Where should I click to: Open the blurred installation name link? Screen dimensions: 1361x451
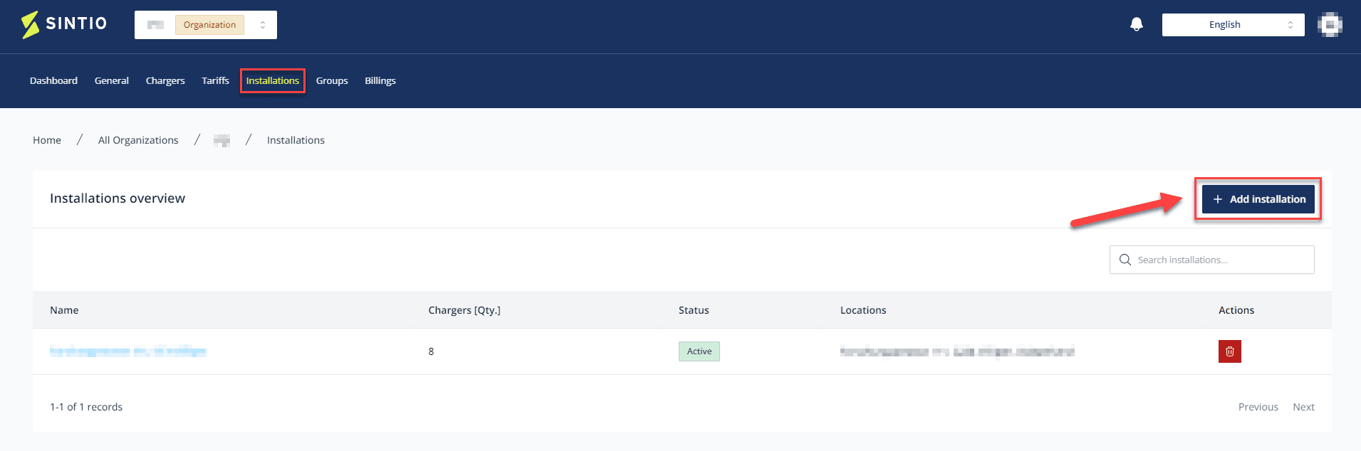click(x=128, y=351)
